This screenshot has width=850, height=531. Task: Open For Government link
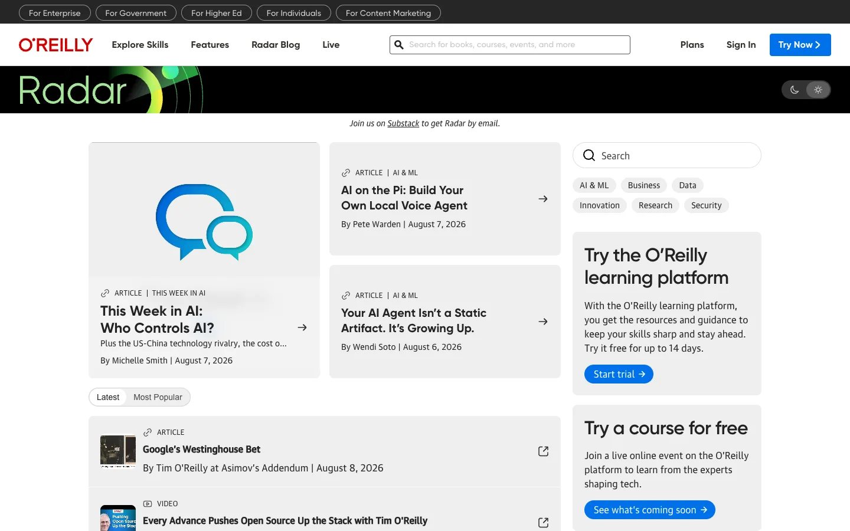point(136,13)
